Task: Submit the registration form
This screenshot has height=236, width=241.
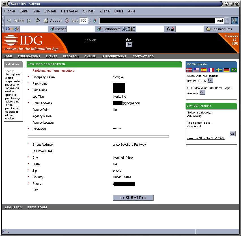Action: pyautogui.click(x=133, y=198)
